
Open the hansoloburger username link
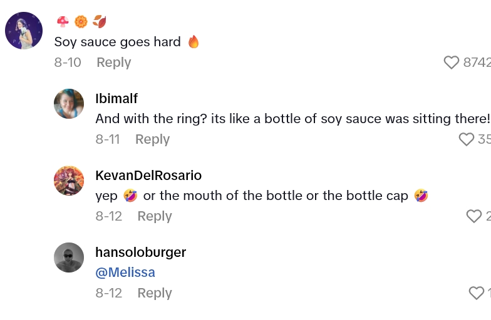click(x=140, y=252)
